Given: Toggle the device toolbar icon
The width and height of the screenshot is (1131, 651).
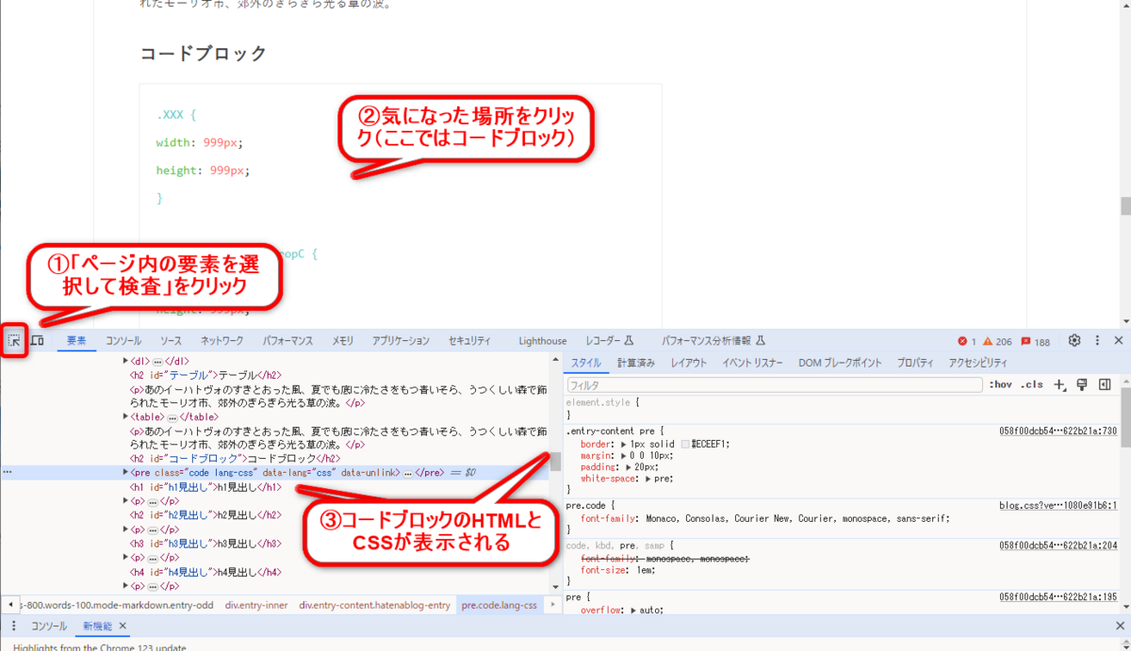Looking at the screenshot, I should click(38, 341).
